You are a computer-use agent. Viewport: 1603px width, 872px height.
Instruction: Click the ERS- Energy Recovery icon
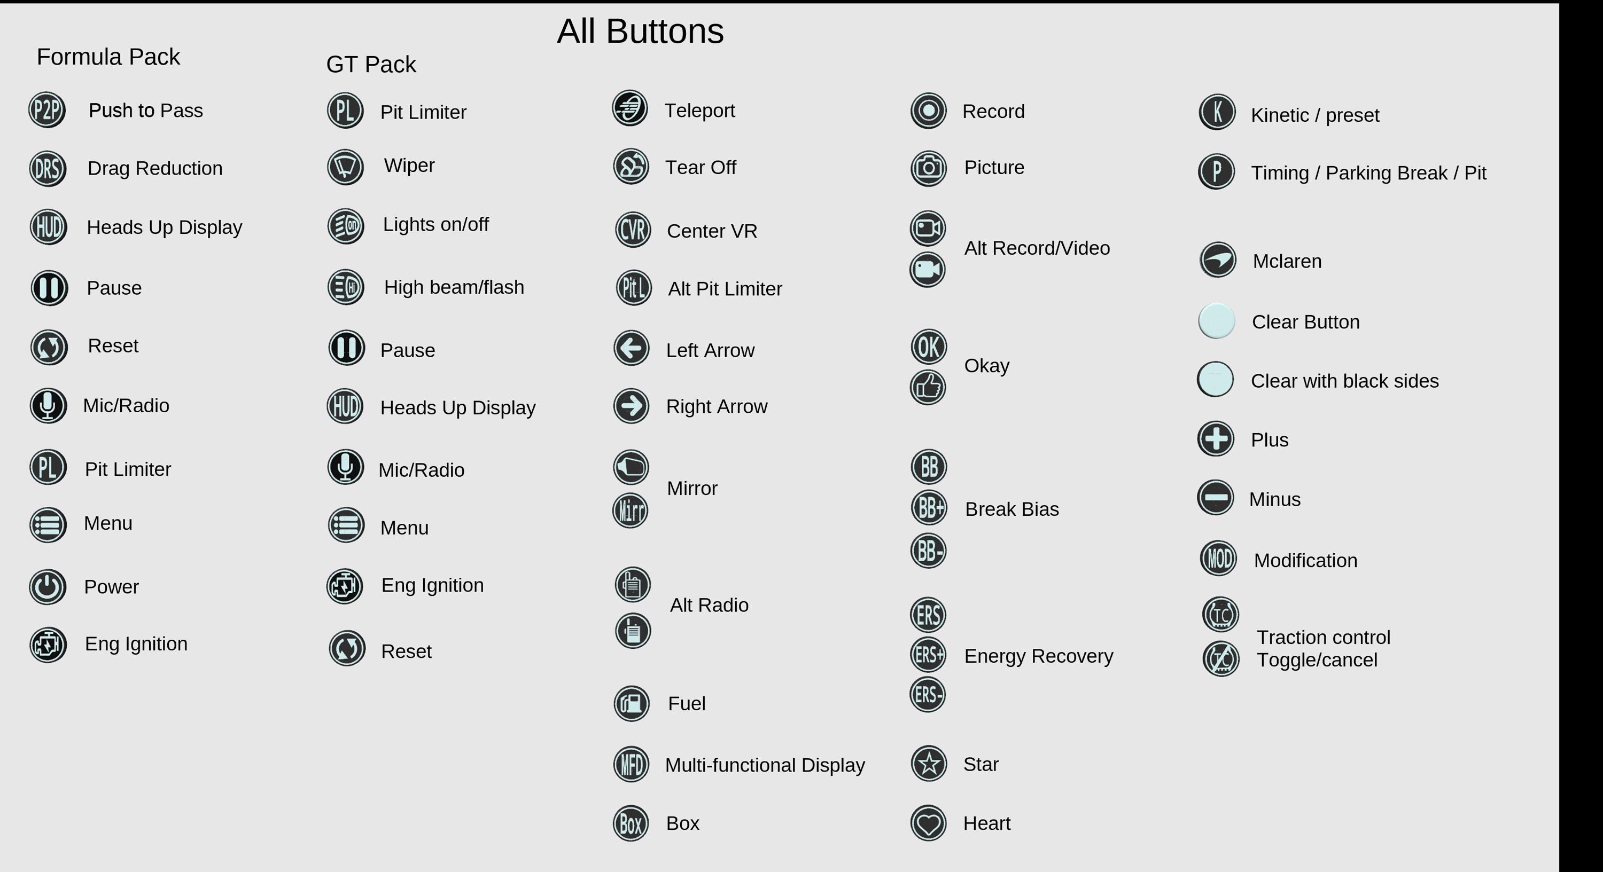pos(928,694)
